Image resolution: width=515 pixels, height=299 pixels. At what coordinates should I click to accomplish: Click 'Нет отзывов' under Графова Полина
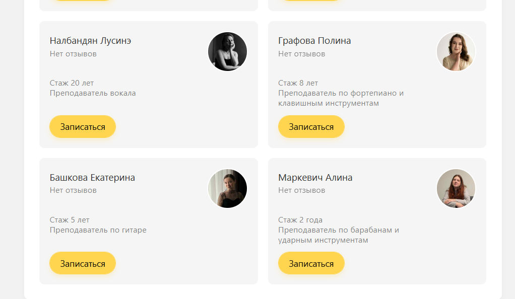(301, 54)
